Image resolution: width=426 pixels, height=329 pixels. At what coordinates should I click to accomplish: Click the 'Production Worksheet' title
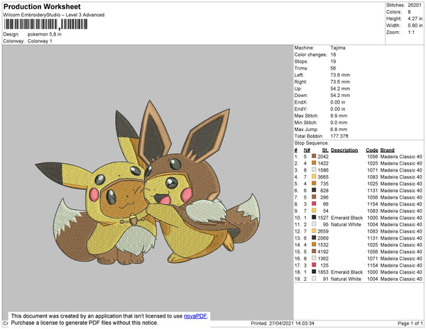pos(42,6)
